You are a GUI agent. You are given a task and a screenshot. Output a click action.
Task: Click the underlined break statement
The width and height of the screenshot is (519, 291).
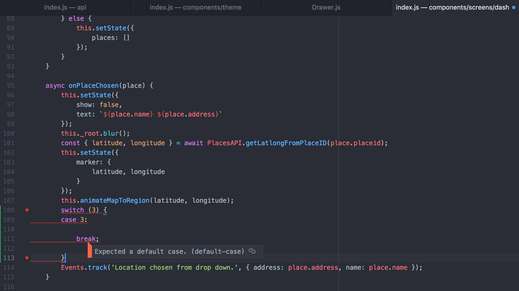tap(86, 239)
